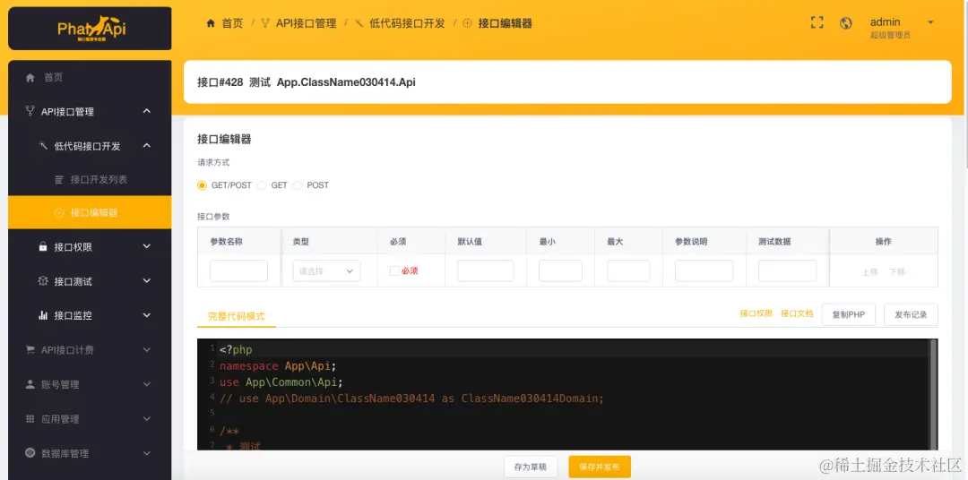Click the 发布记录 button
Viewport: 968px width, 480px height.
tap(911, 314)
